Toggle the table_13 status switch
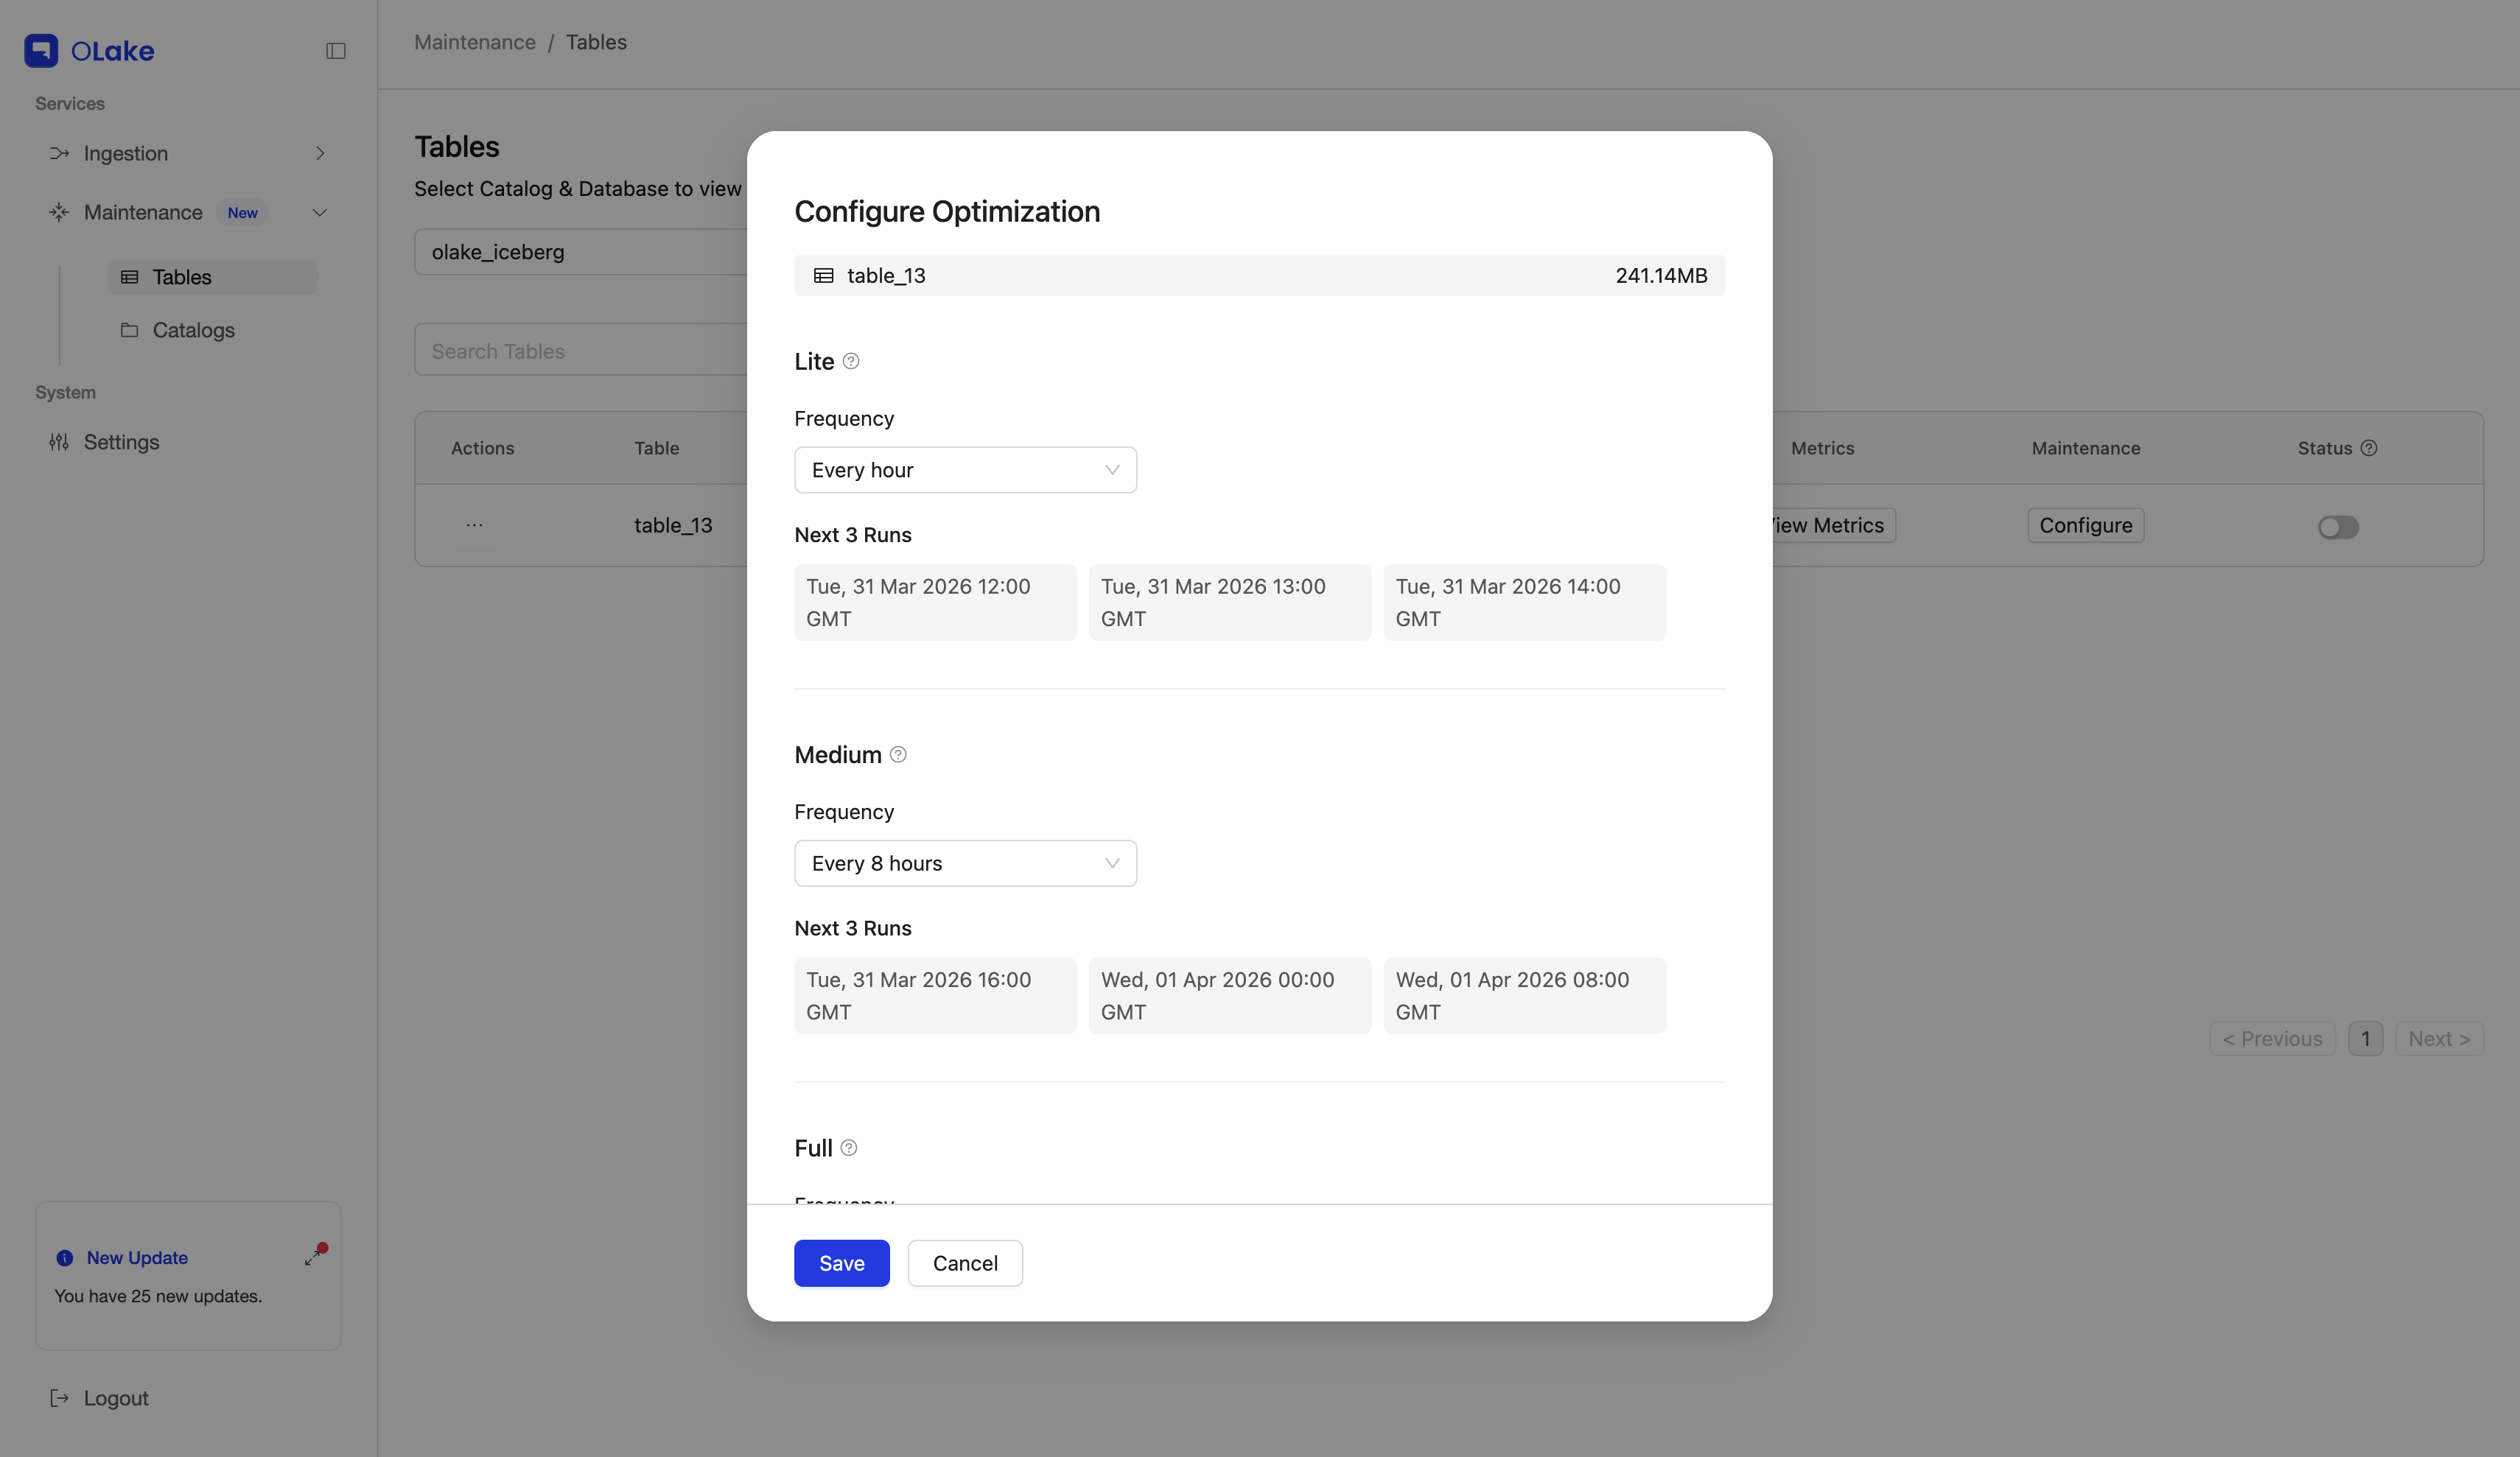Viewport: 2520px width, 1457px height. [x=2338, y=527]
